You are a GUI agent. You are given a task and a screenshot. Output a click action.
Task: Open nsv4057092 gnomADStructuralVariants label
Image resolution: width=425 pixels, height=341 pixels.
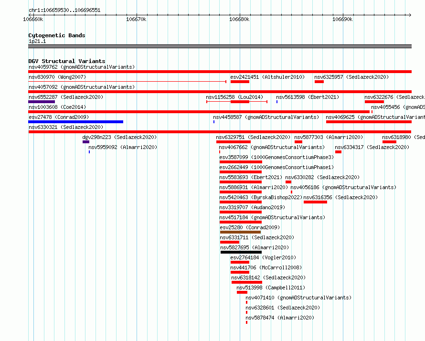click(x=82, y=87)
